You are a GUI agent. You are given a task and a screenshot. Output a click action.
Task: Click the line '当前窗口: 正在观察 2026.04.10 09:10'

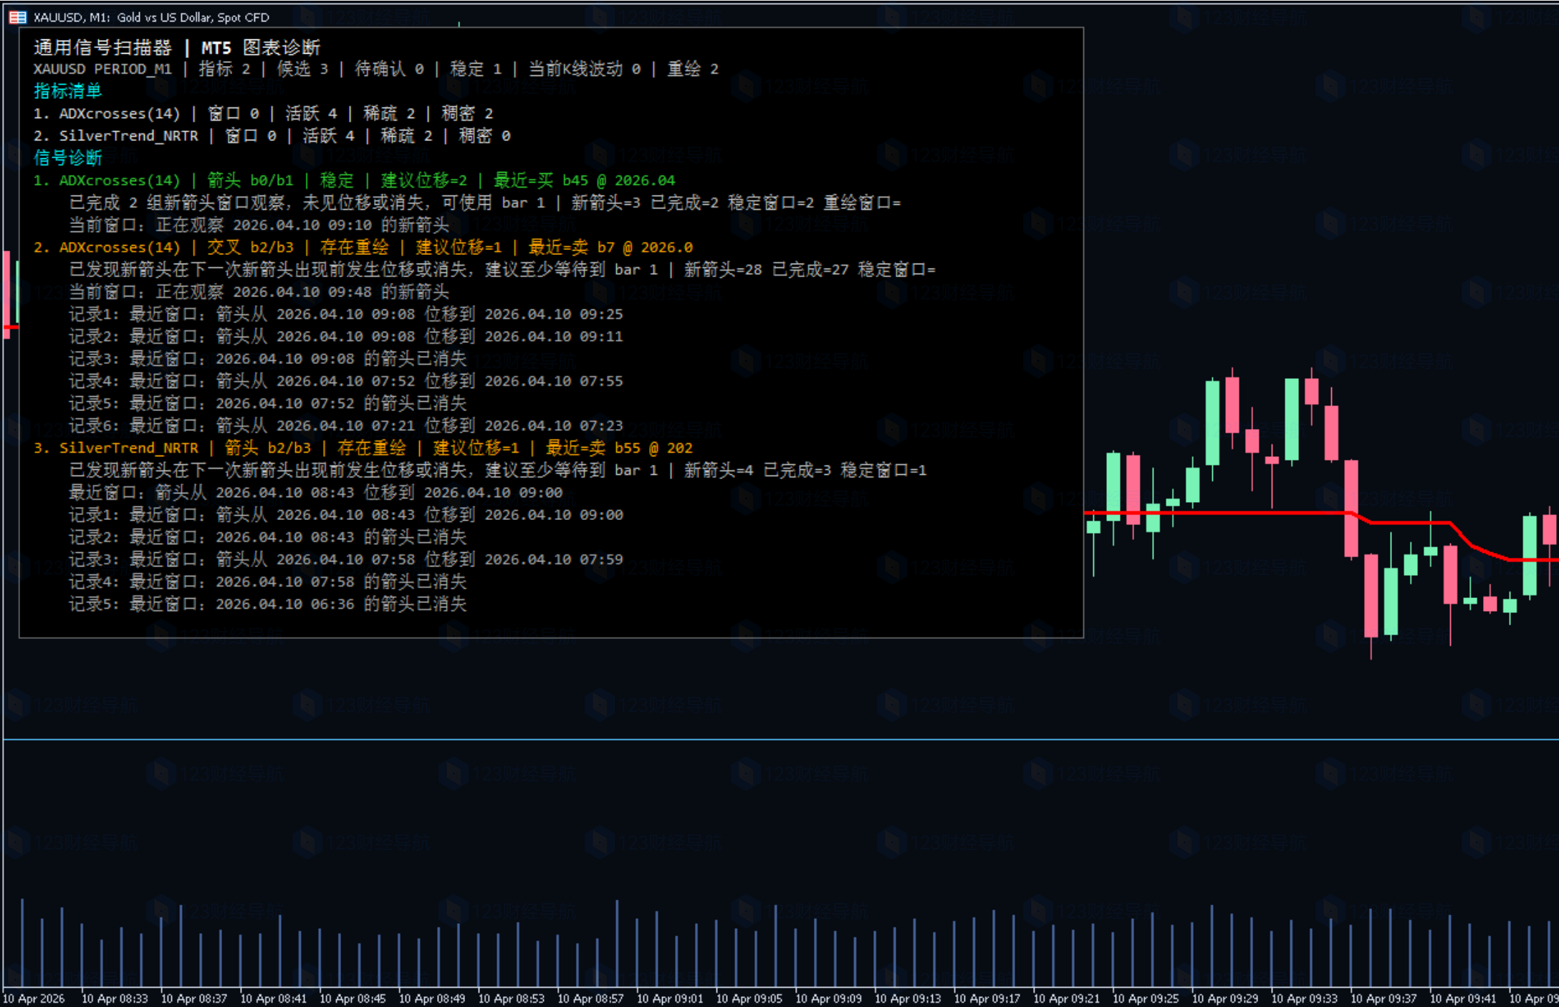tap(259, 225)
